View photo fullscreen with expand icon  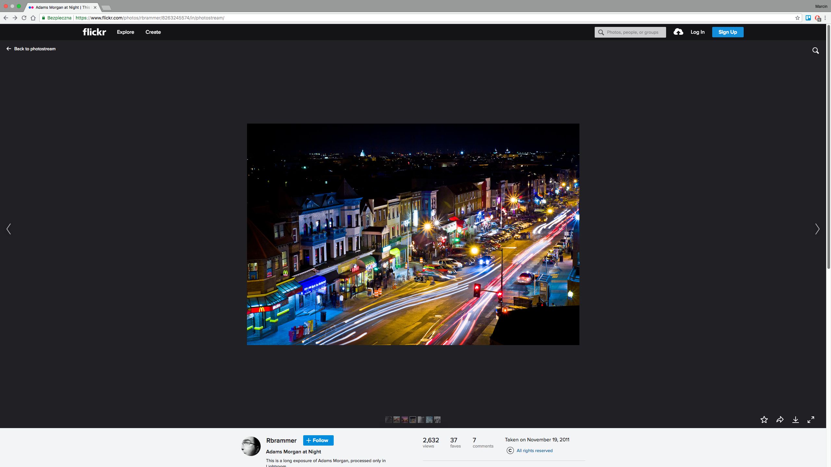[811, 420]
